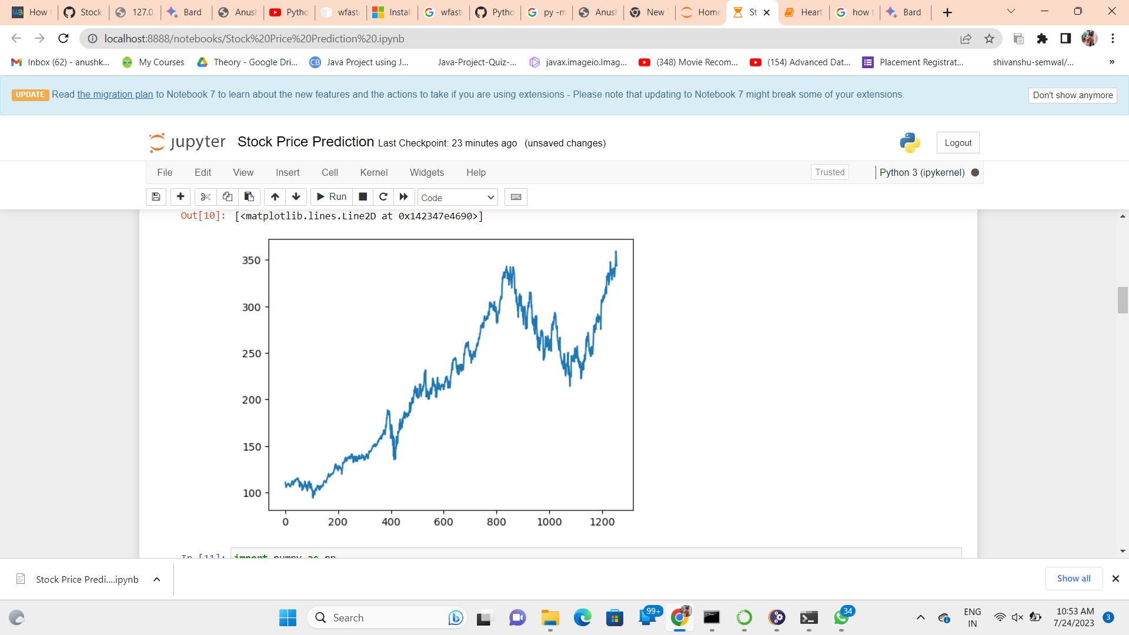Restart kernel and run all fast-forward icon
This screenshot has width=1129, height=635.
coord(404,197)
